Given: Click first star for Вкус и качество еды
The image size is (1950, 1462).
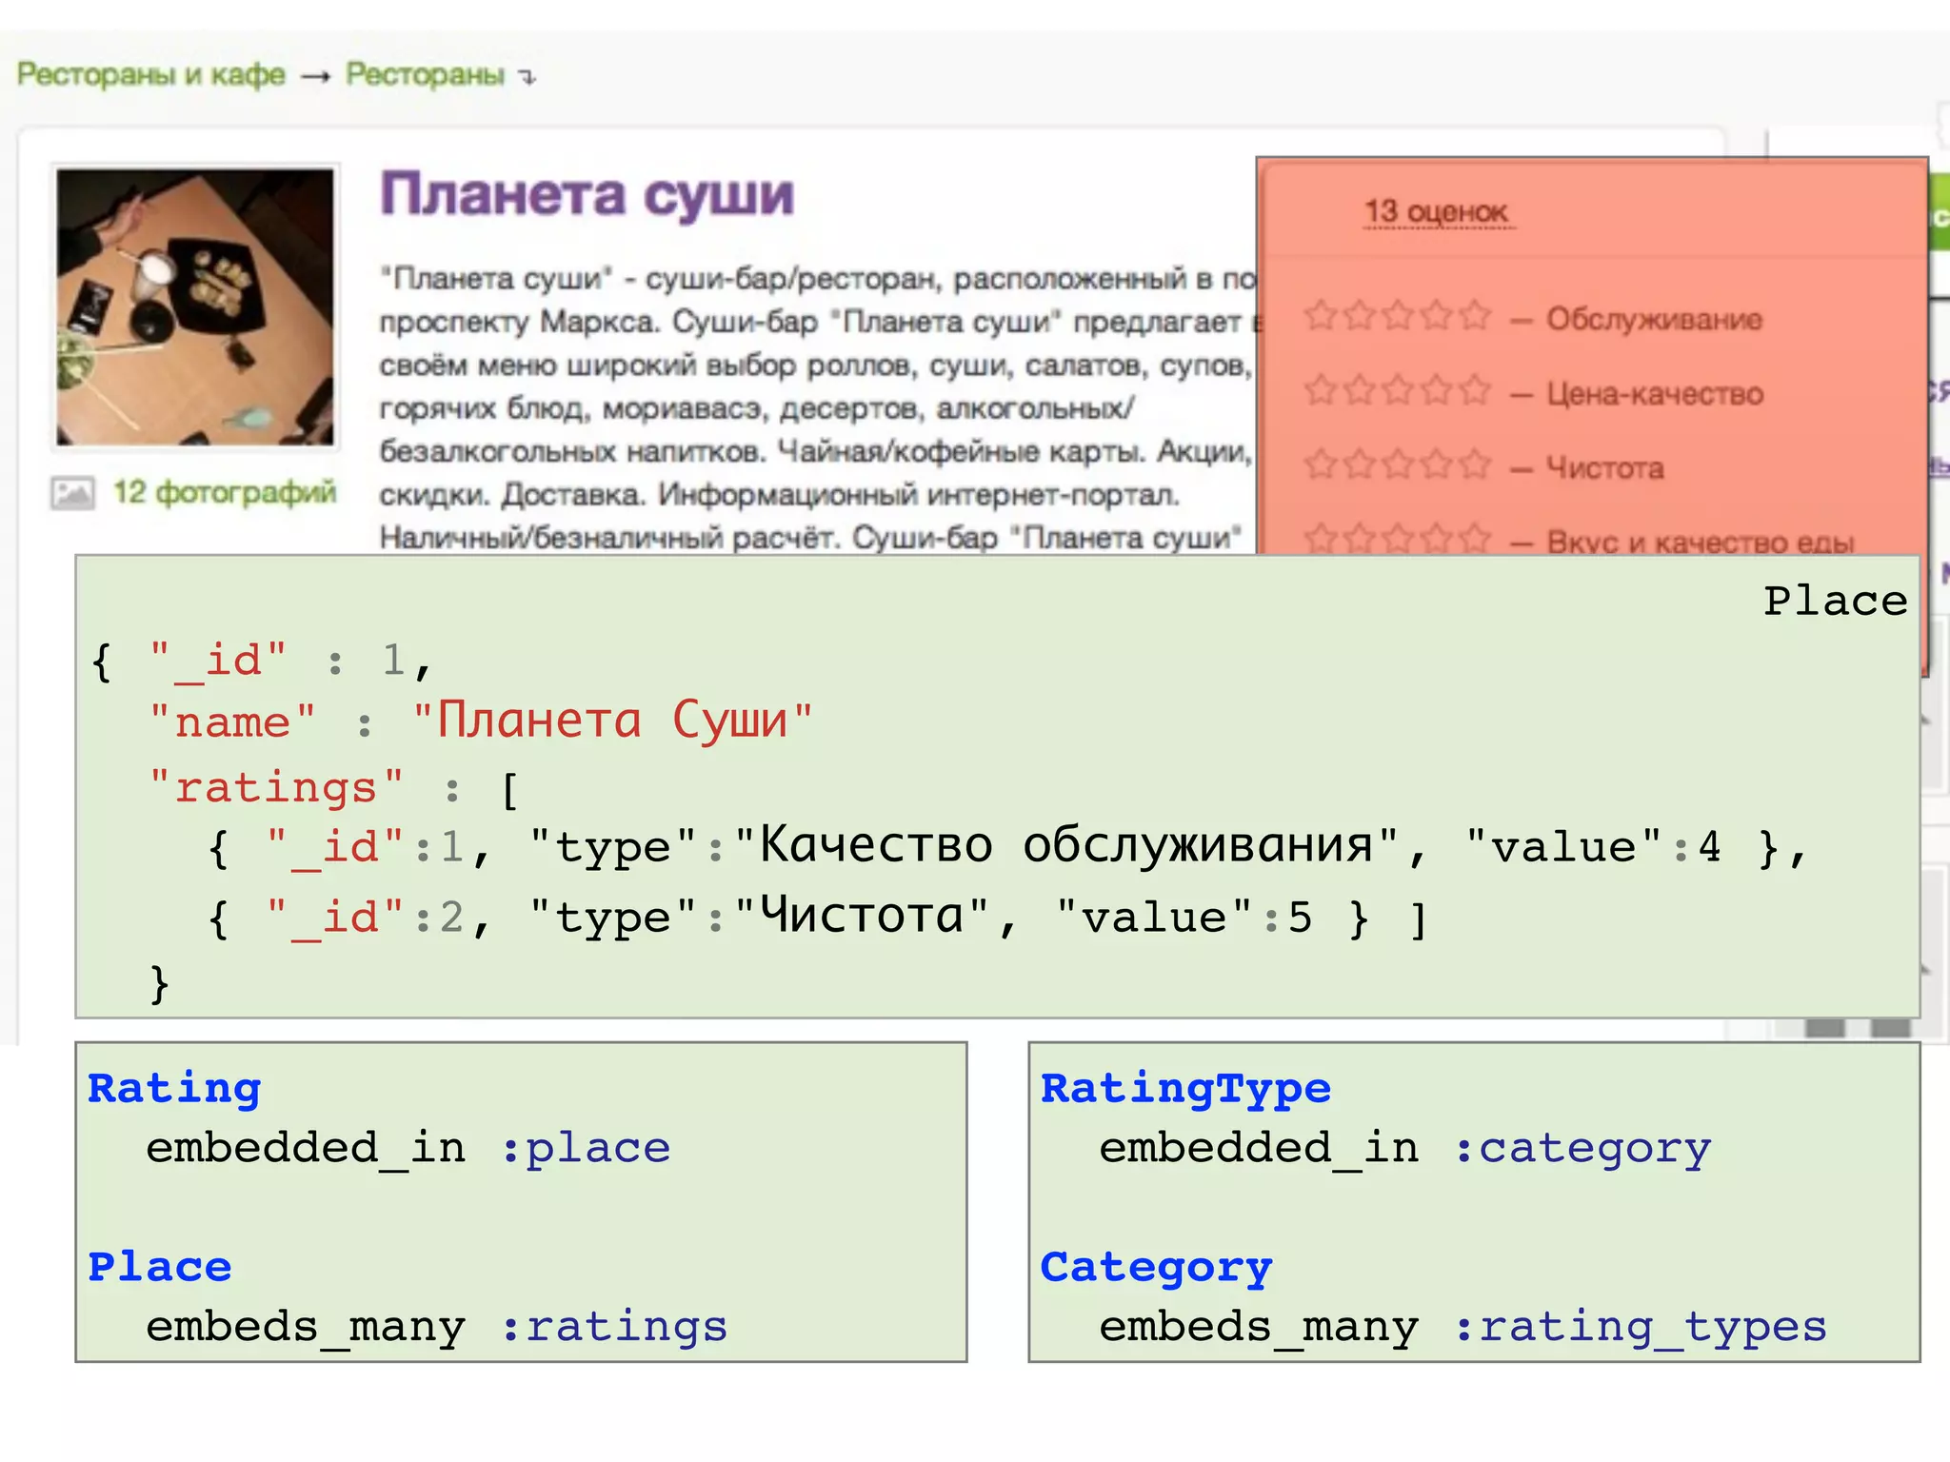Looking at the screenshot, I should tap(1321, 540).
